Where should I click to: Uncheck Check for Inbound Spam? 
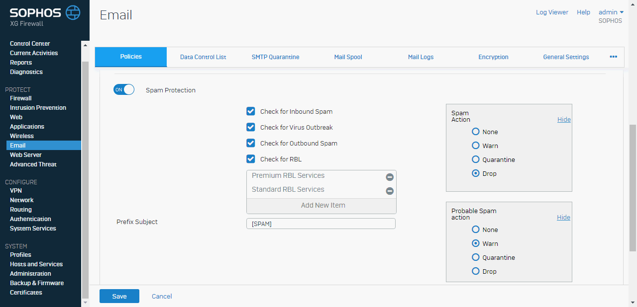pos(251,112)
